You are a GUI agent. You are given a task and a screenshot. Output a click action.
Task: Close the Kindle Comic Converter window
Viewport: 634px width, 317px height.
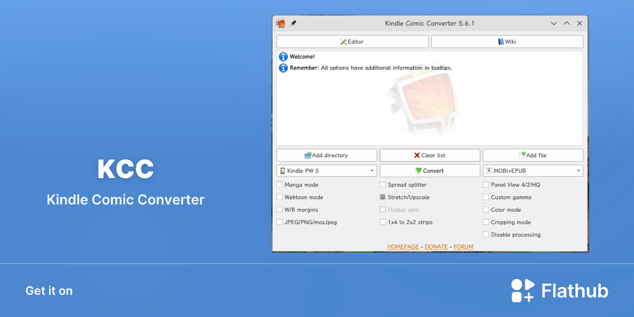coord(580,23)
